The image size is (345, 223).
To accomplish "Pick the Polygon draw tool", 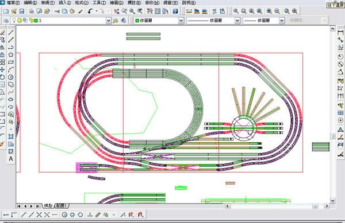I will (11, 54).
